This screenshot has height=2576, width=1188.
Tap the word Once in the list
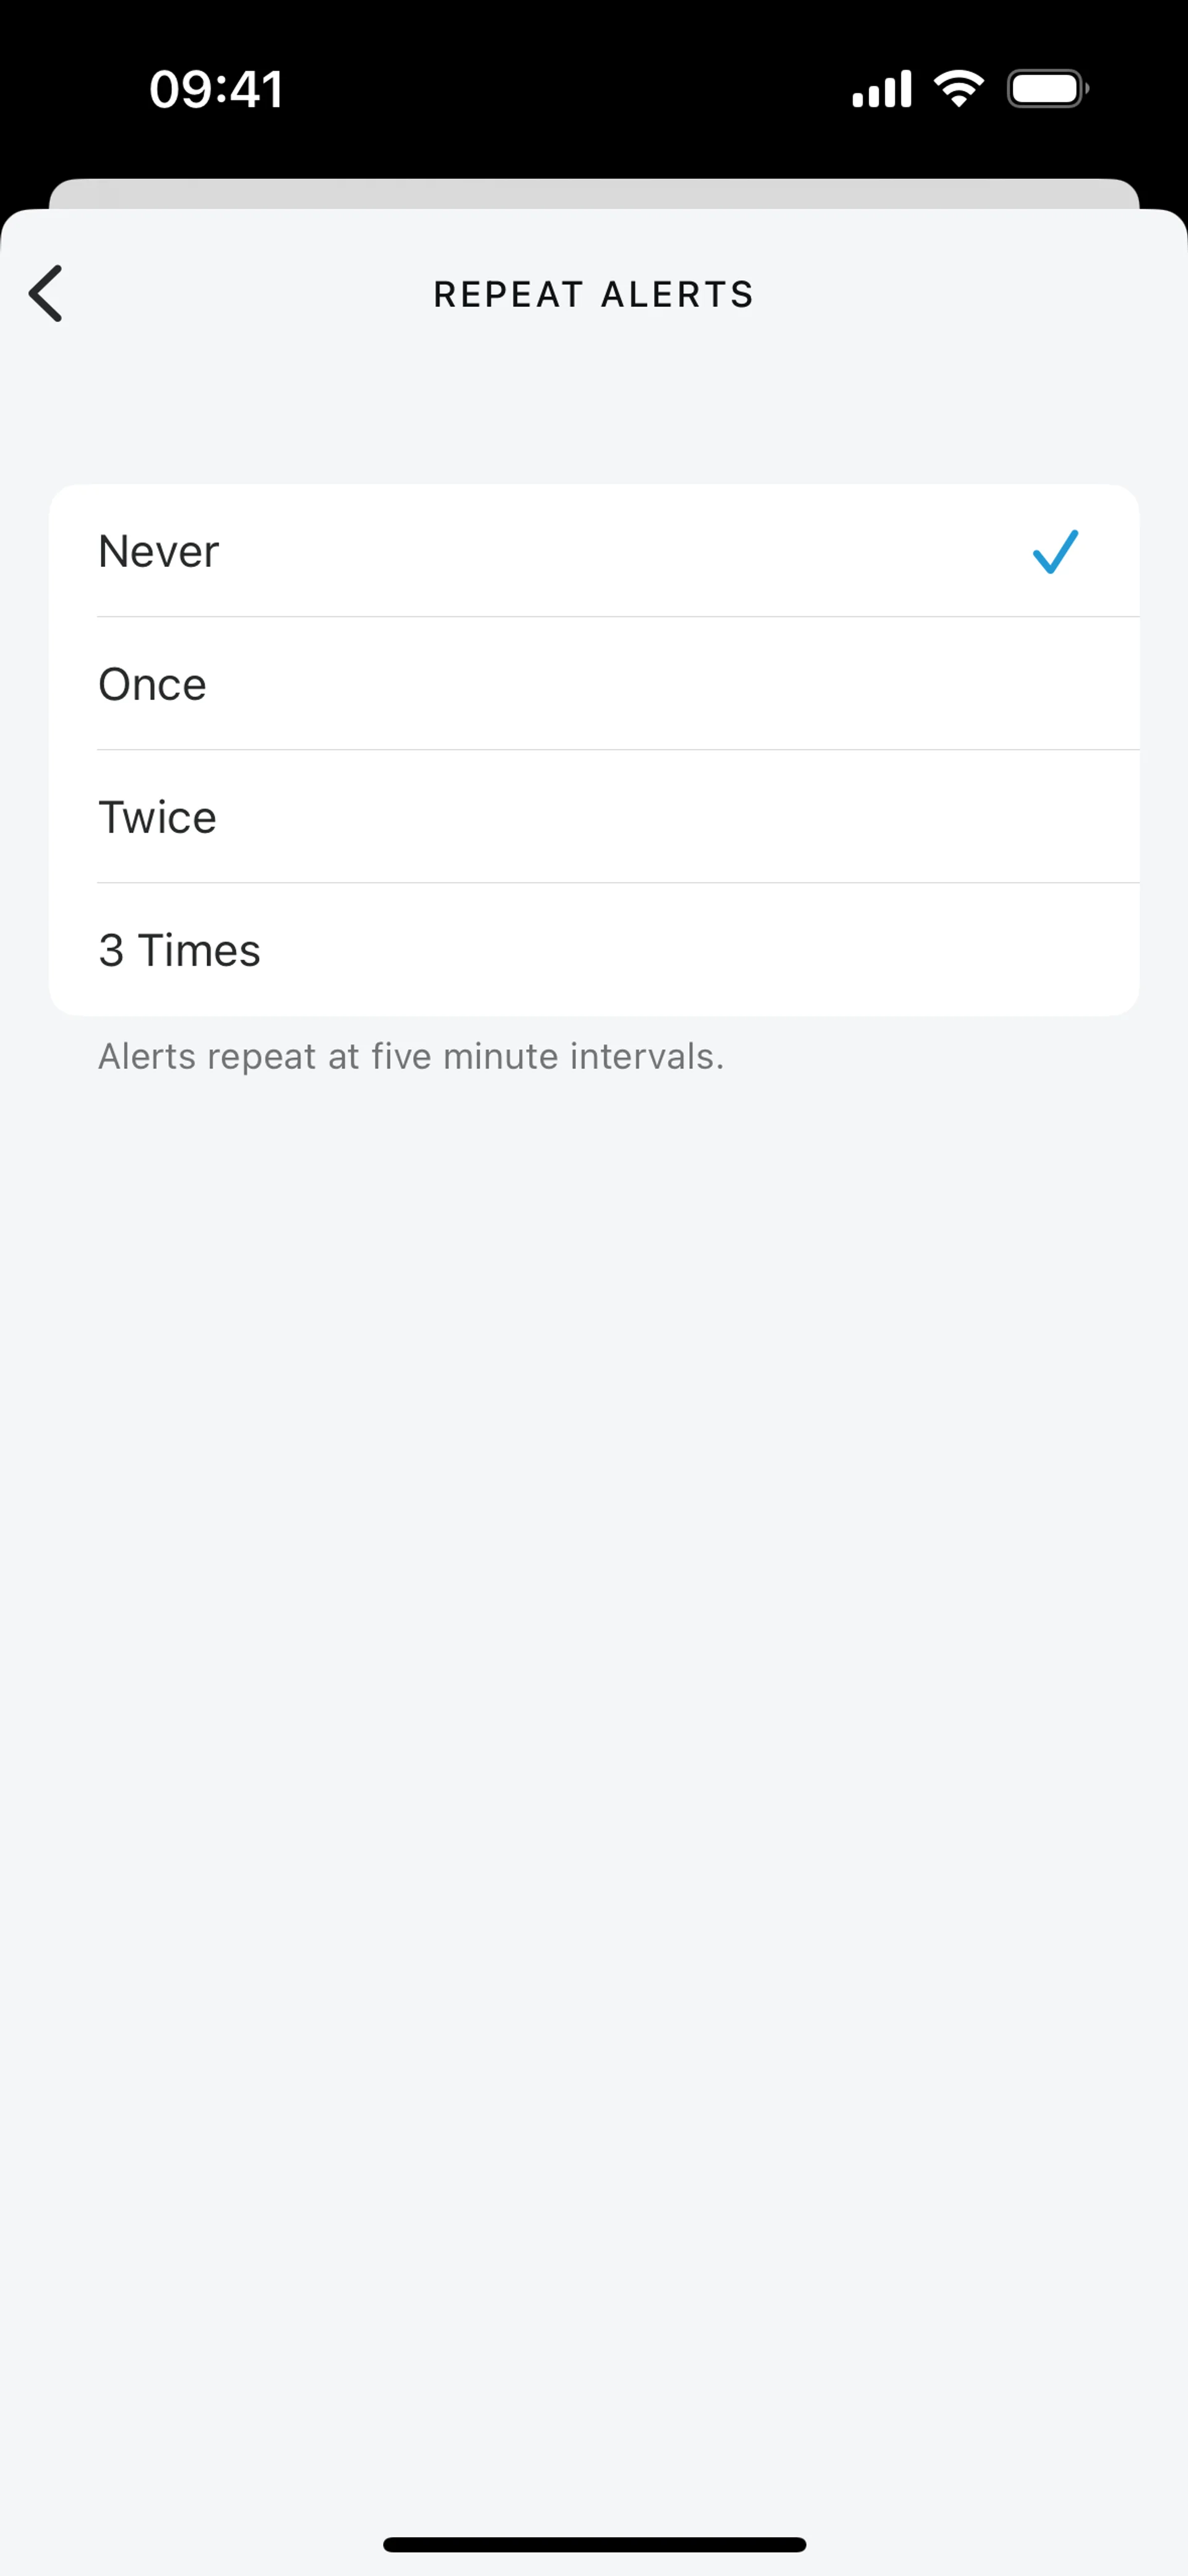(x=152, y=684)
